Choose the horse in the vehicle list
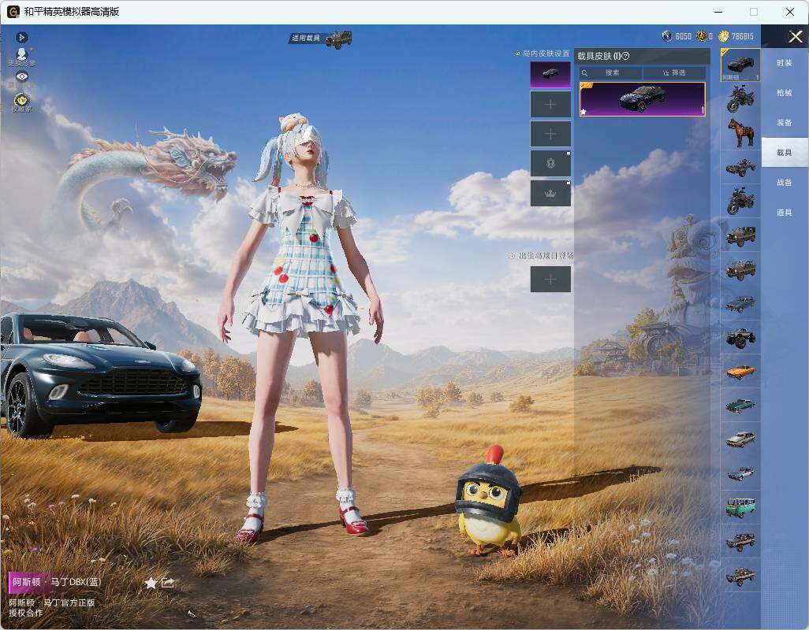 click(x=740, y=132)
